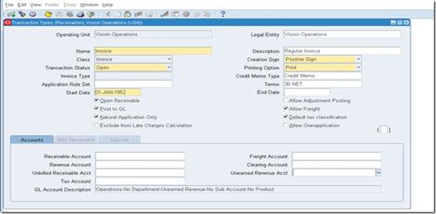436x214 pixels.
Task: Click the Unearned Revenue Acct list-of-values button
Action: point(379,173)
